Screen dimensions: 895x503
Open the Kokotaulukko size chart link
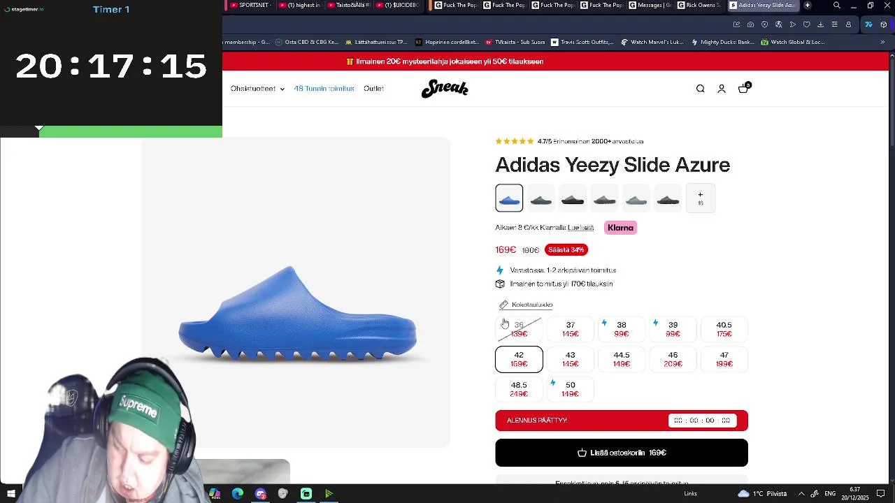[531, 305]
